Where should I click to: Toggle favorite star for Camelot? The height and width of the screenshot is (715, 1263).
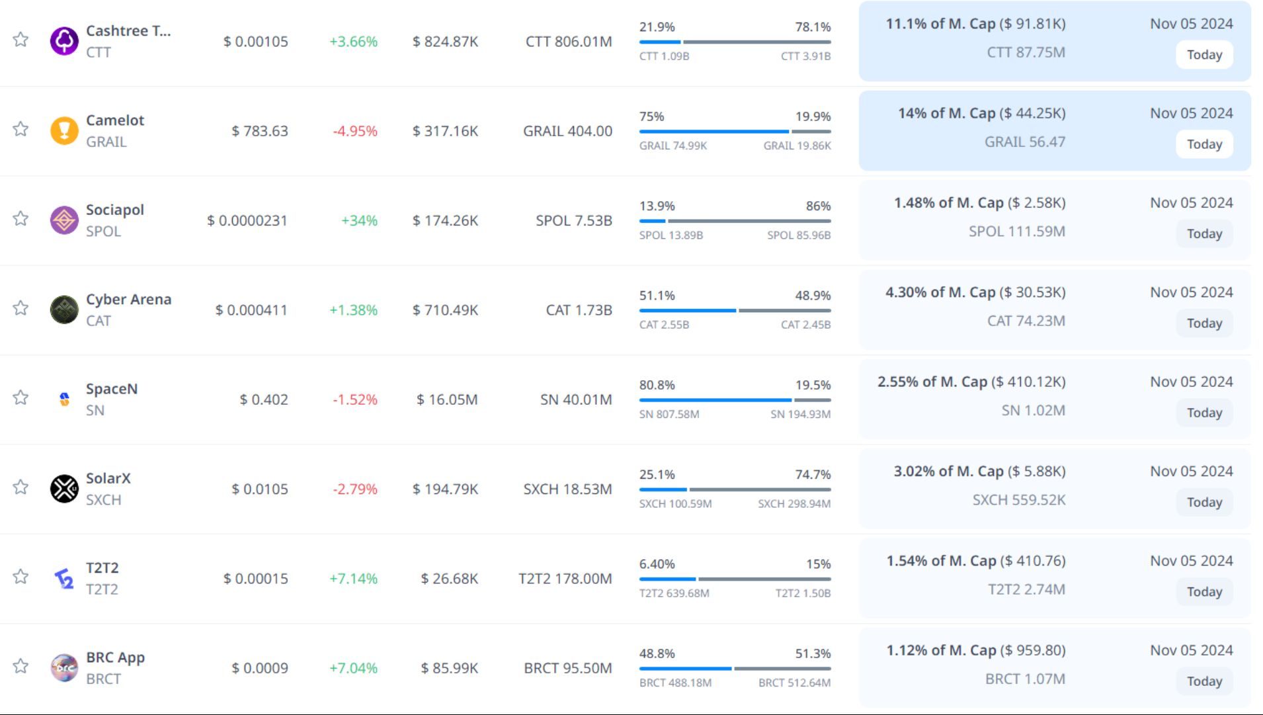[x=20, y=129]
